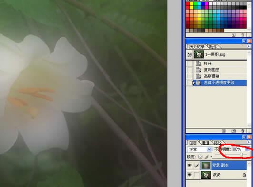The height and width of the screenshot is (187, 253).
Task: Open the opacity slider popup arrow
Action: [x=247, y=149]
